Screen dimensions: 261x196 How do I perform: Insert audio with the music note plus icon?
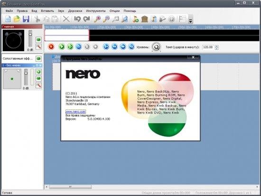(136, 19)
